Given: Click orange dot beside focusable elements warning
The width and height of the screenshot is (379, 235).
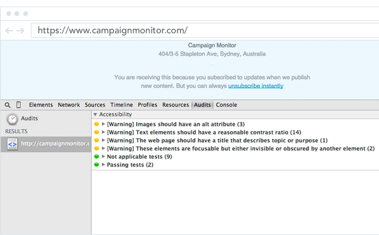Looking at the screenshot, I should [x=96, y=148].
